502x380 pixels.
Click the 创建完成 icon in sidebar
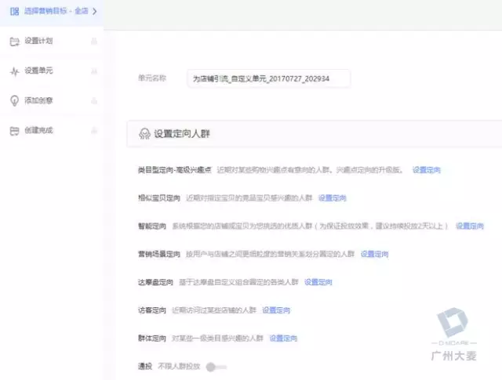point(14,130)
